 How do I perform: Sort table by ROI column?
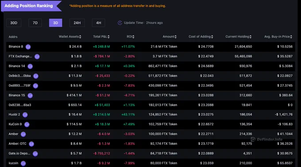pyautogui.click(x=131, y=36)
